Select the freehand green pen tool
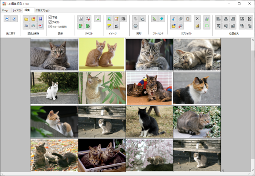 coord(154,19)
